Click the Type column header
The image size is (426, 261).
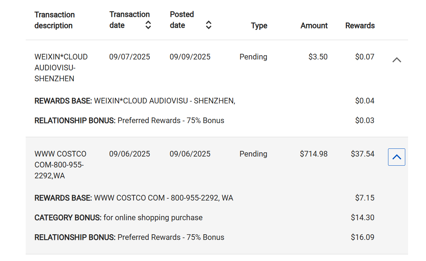259,26
